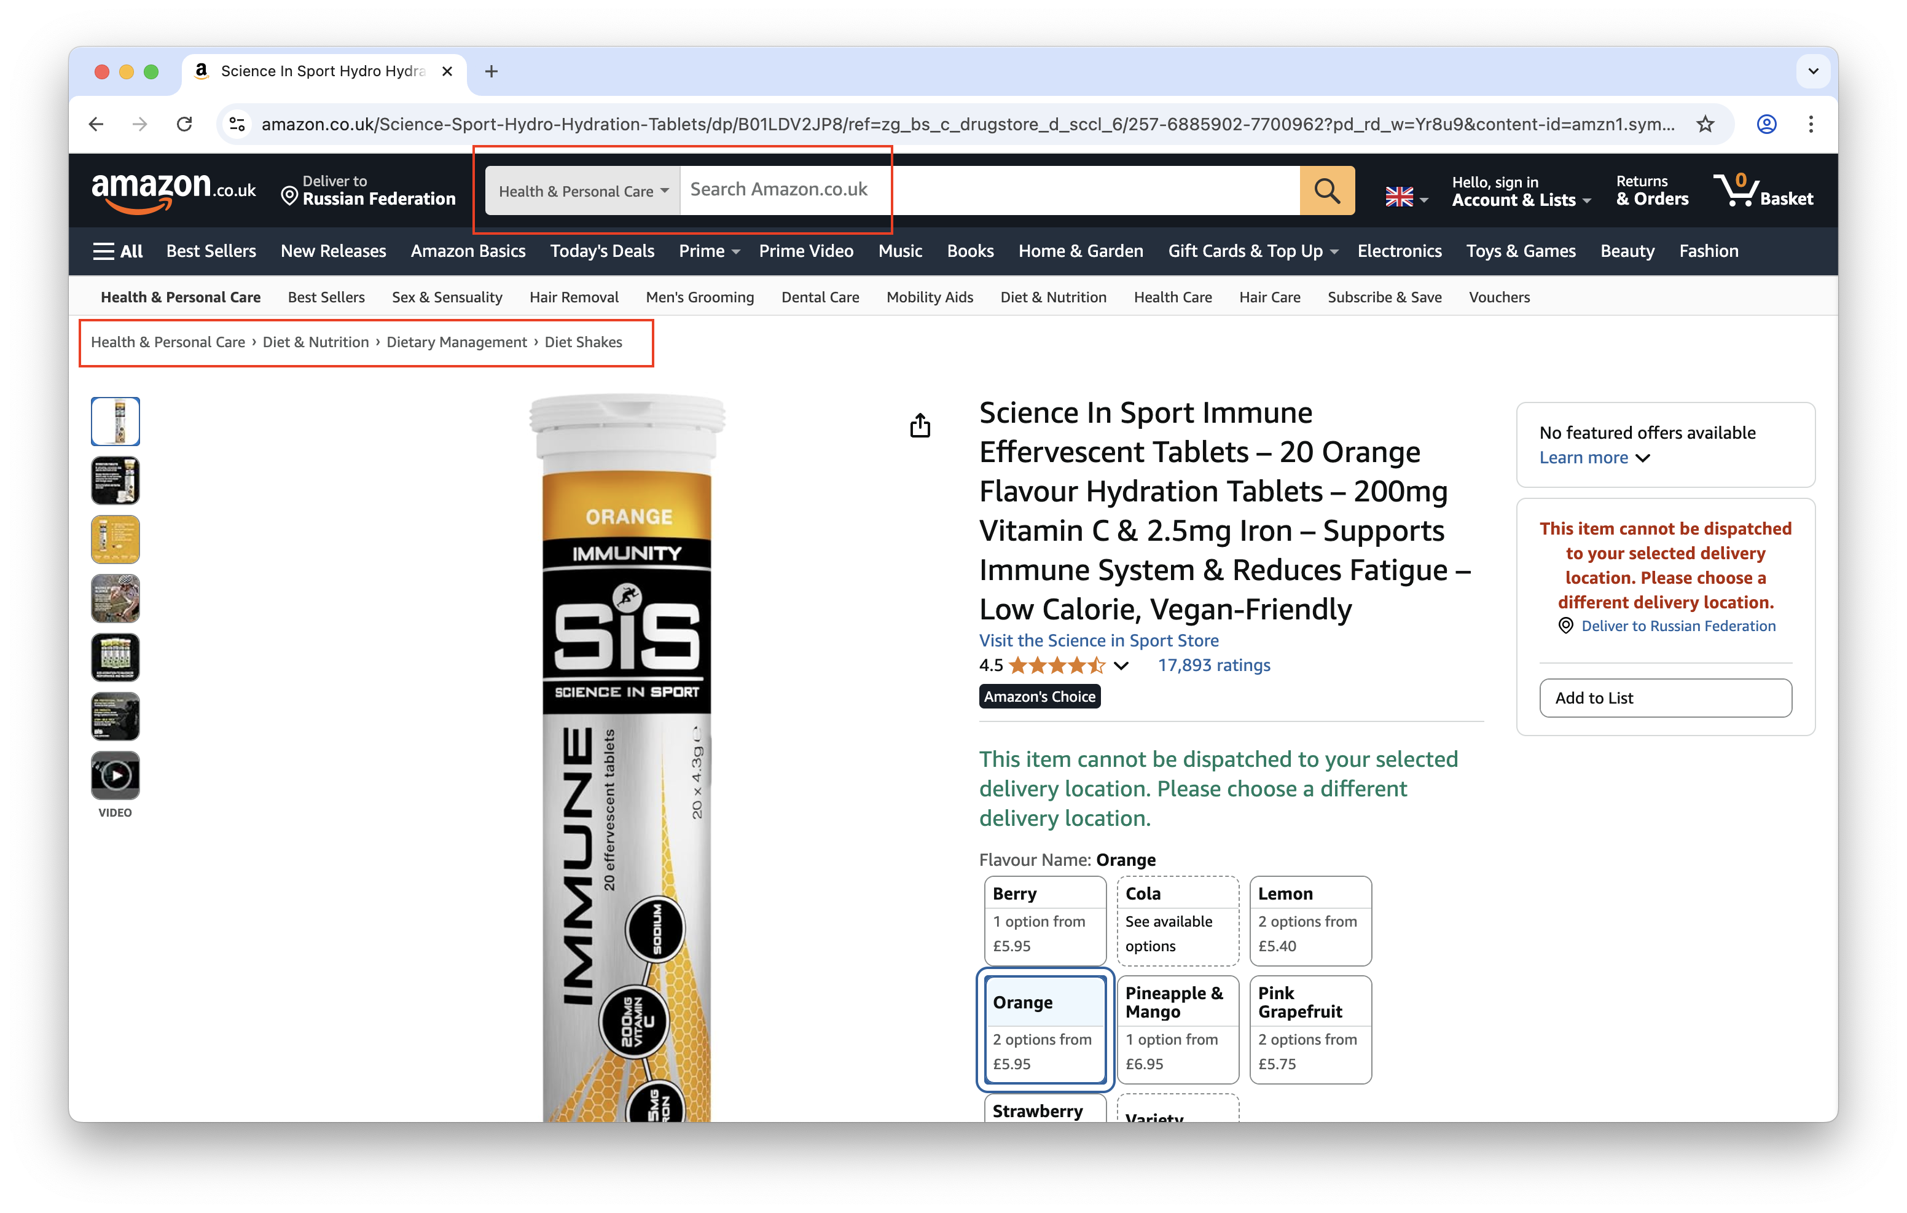Viewport: 1907px width, 1213px height.
Task: Select the Strawberry flavour option
Action: click(x=1044, y=1109)
